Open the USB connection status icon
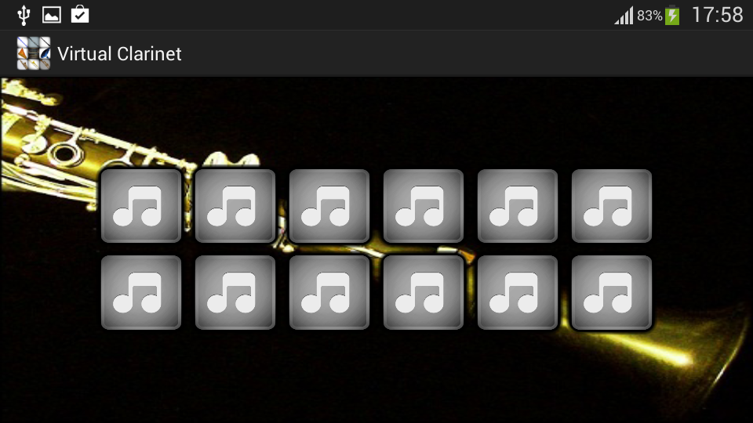Image resolution: width=753 pixels, height=423 pixels. (x=24, y=15)
